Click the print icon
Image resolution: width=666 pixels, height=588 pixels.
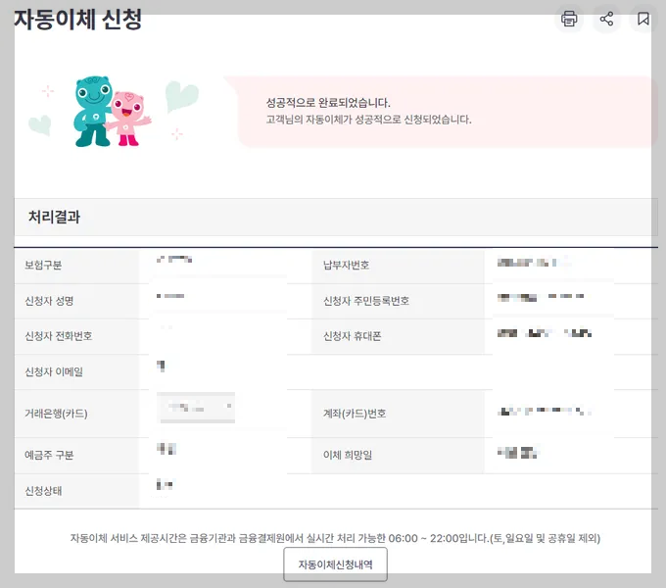tap(569, 19)
